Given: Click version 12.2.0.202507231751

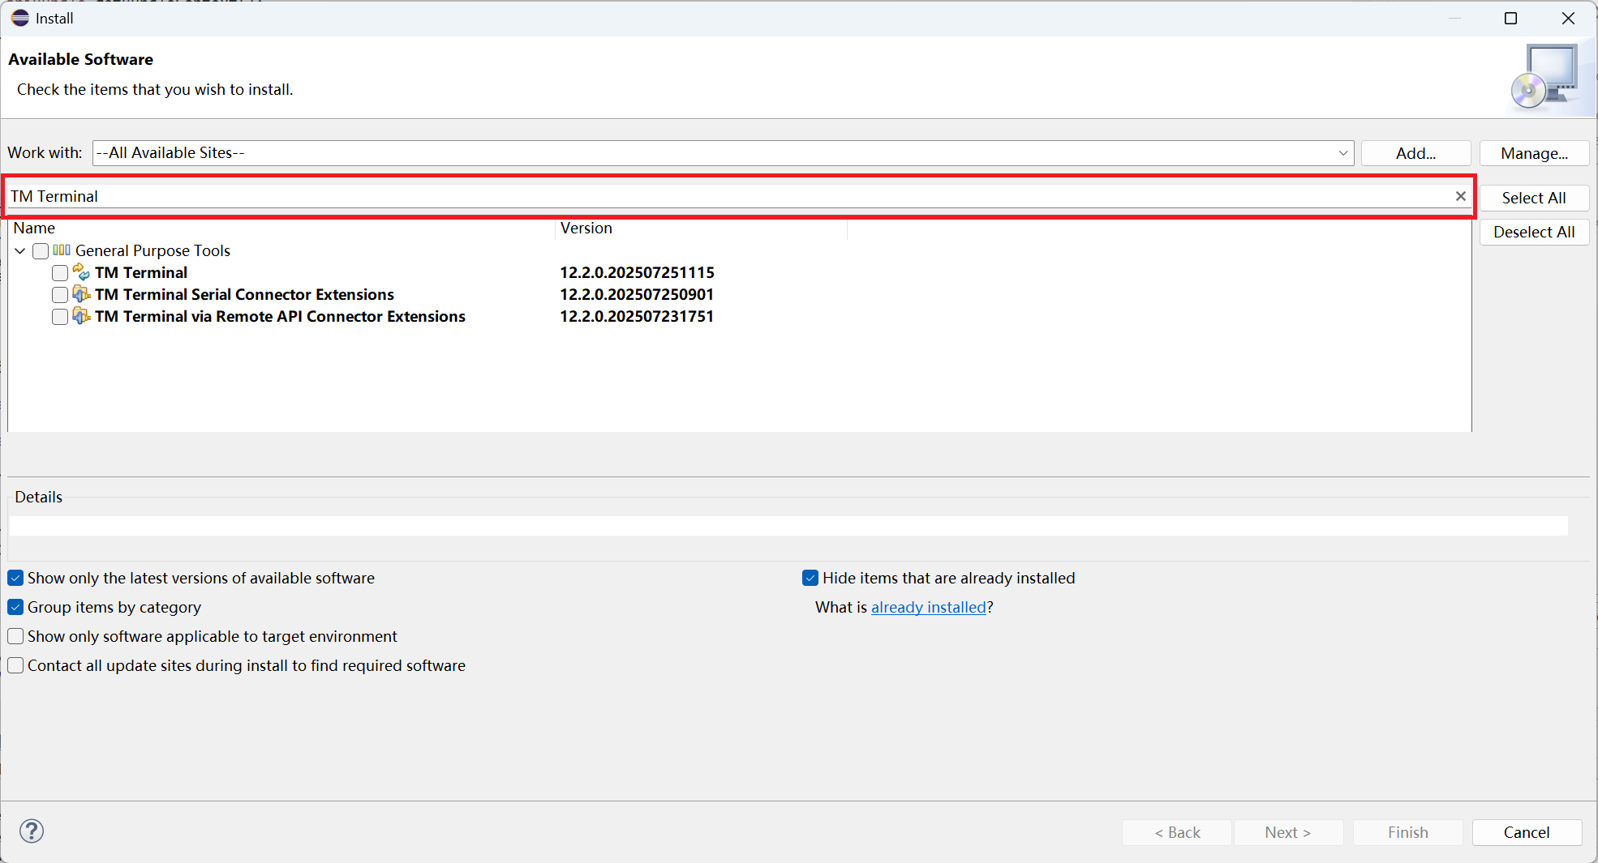Looking at the screenshot, I should coord(637,316).
